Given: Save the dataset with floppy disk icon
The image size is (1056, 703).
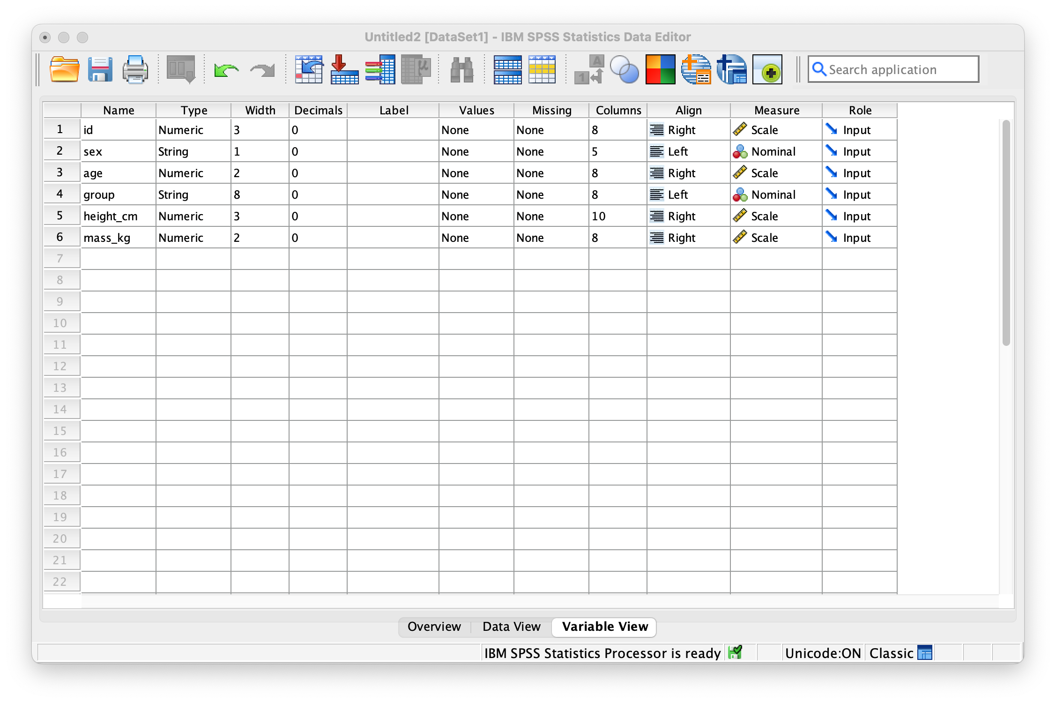Looking at the screenshot, I should (100, 70).
